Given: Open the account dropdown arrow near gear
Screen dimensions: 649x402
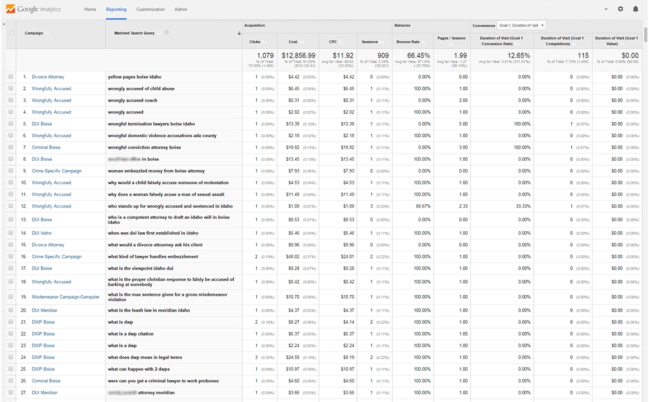Looking at the screenshot, I should coord(606,9).
